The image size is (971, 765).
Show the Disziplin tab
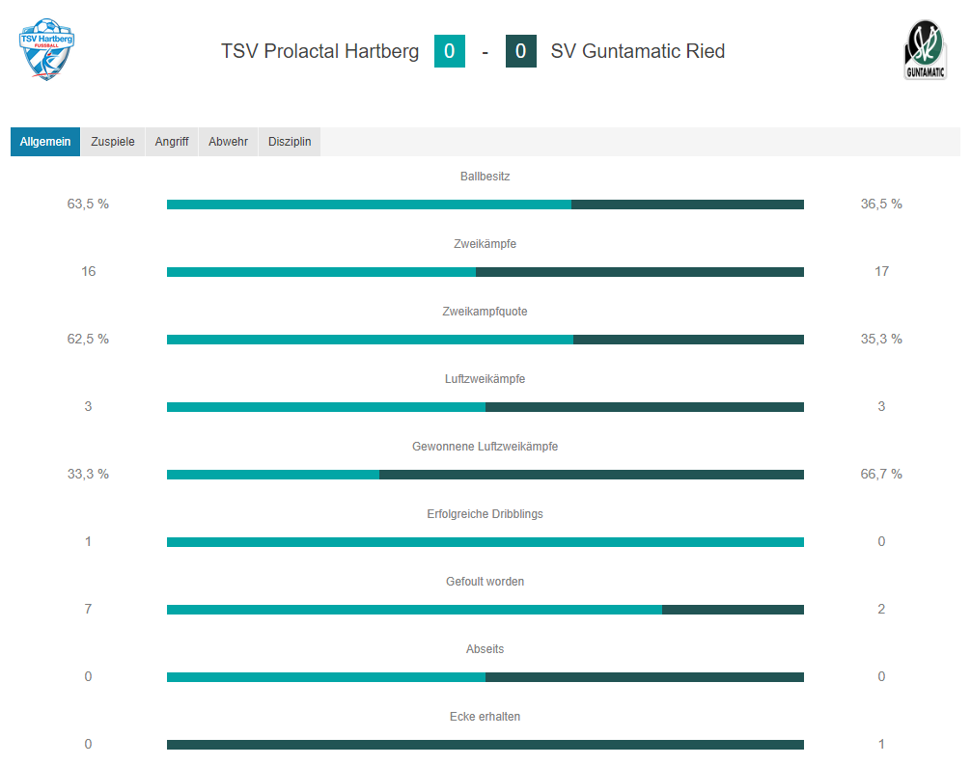(x=290, y=142)
